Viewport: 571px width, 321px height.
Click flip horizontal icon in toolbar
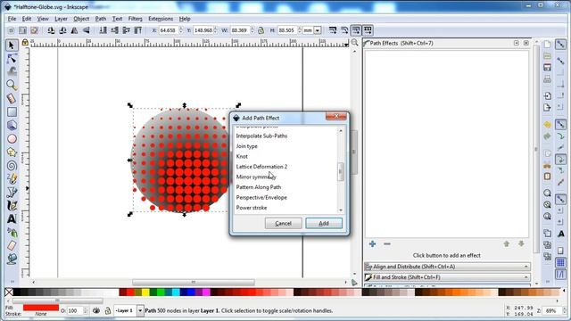[74, 30]
